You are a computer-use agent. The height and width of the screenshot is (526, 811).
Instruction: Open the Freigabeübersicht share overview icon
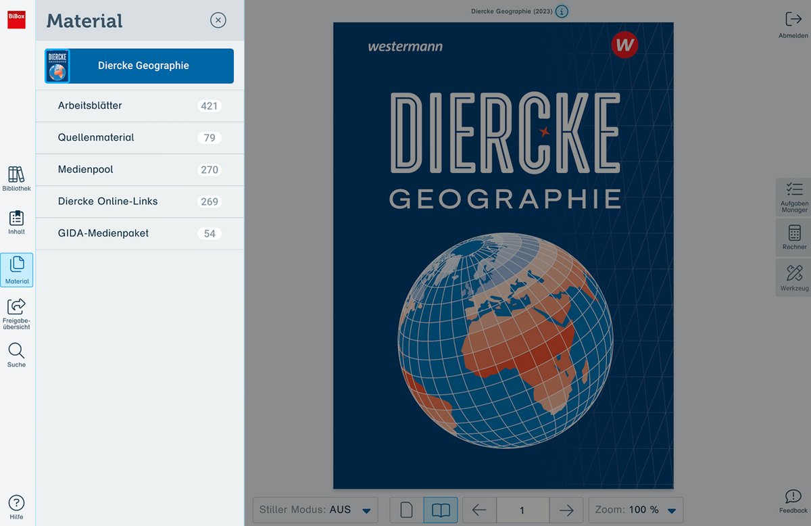[x=16, y=314]
